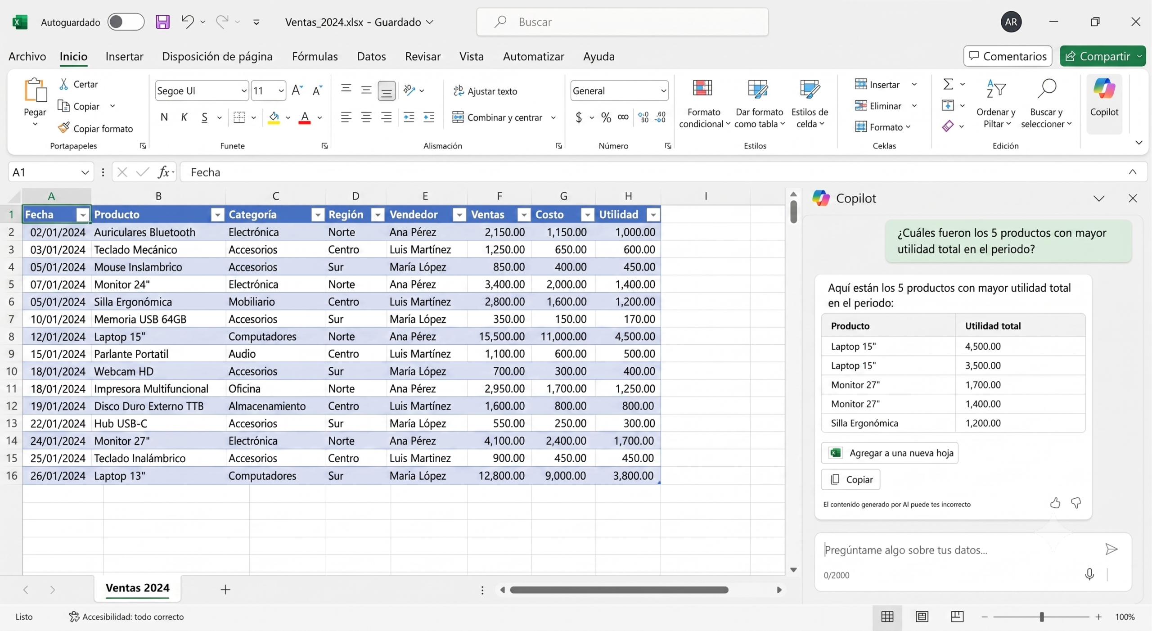This screenshot has height=631, width=1152.
Task: Apply borders using the borders icon
Action: click(239, 117)
